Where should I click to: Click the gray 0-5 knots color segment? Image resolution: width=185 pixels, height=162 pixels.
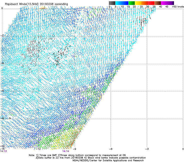click(112, 3)
